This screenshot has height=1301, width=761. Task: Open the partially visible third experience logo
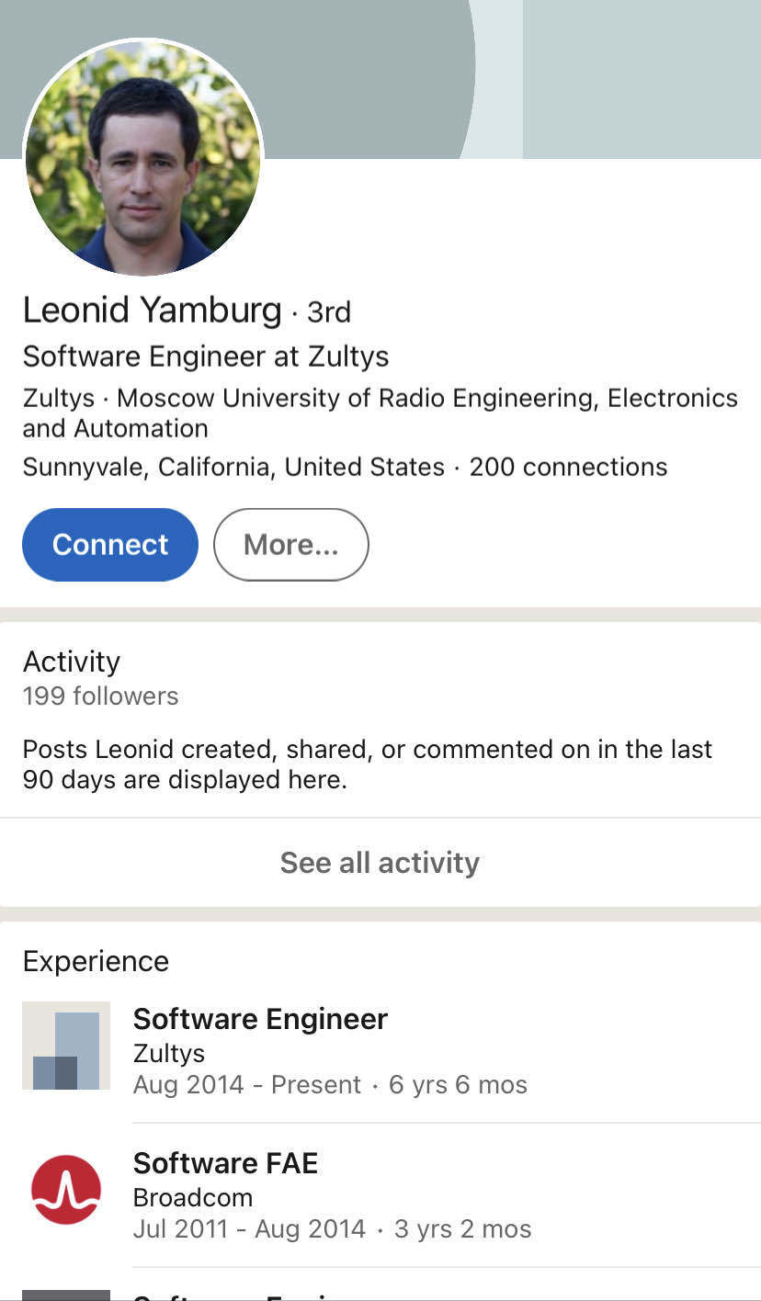(x=66, y=1295)
